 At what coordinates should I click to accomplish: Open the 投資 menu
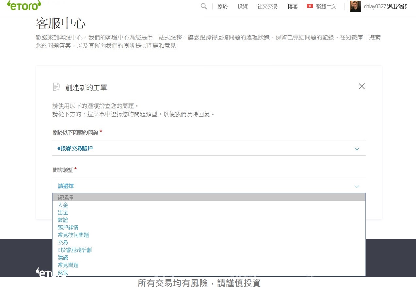point(242,6)
